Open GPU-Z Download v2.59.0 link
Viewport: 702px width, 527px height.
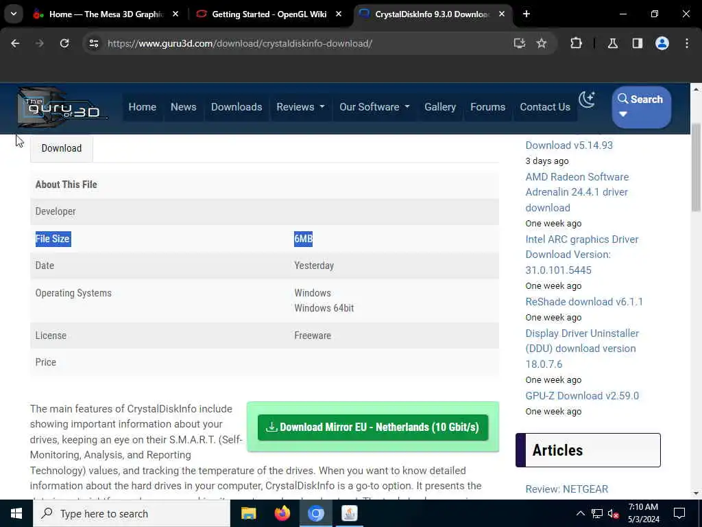tap(582, 396)
